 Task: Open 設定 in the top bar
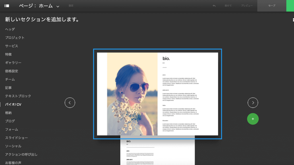(x=71, y=6)
